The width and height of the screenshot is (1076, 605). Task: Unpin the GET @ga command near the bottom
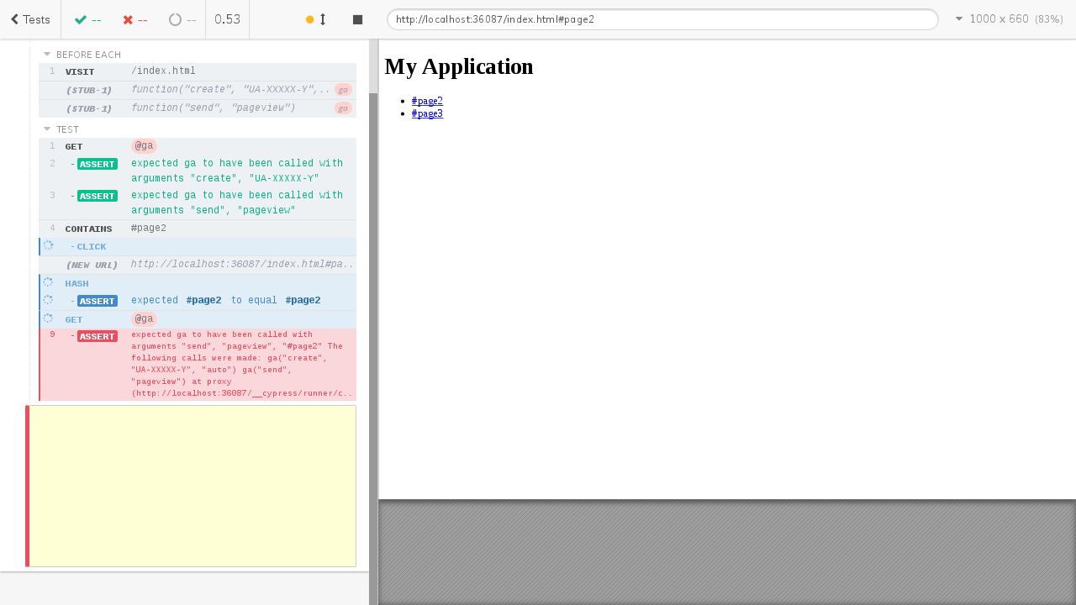click(x=48, y=318)
